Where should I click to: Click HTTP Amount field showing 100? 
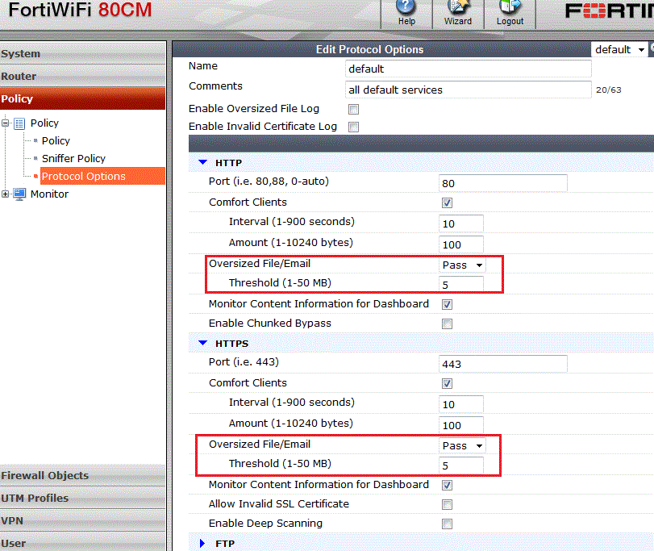click(461, 244)
